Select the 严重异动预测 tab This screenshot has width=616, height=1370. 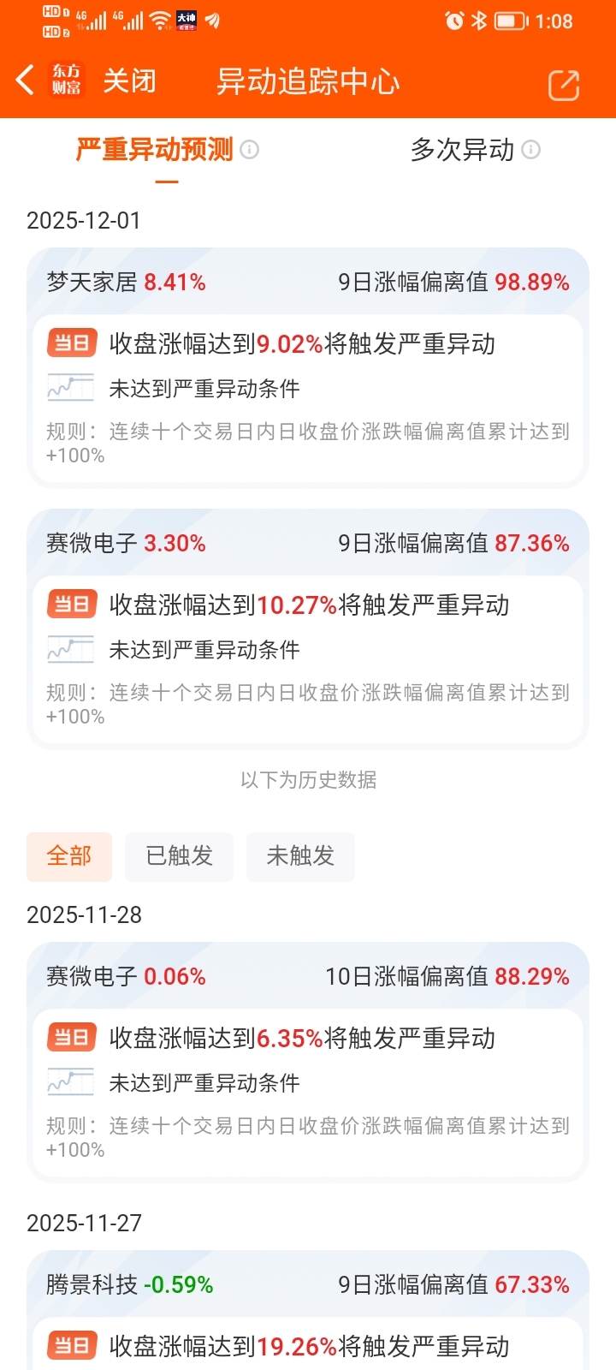coord(155,150)
